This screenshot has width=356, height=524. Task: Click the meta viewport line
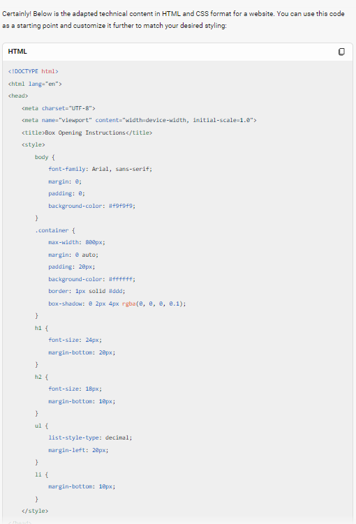tap(139, 120)
